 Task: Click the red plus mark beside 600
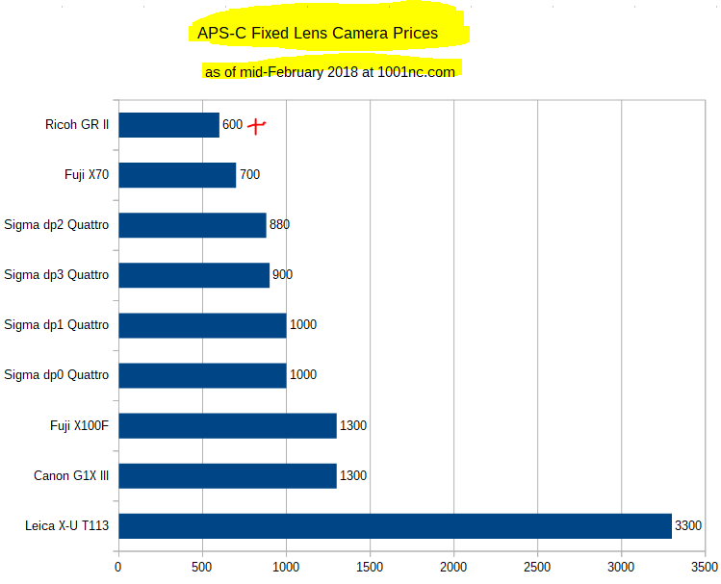click(257, 126)
